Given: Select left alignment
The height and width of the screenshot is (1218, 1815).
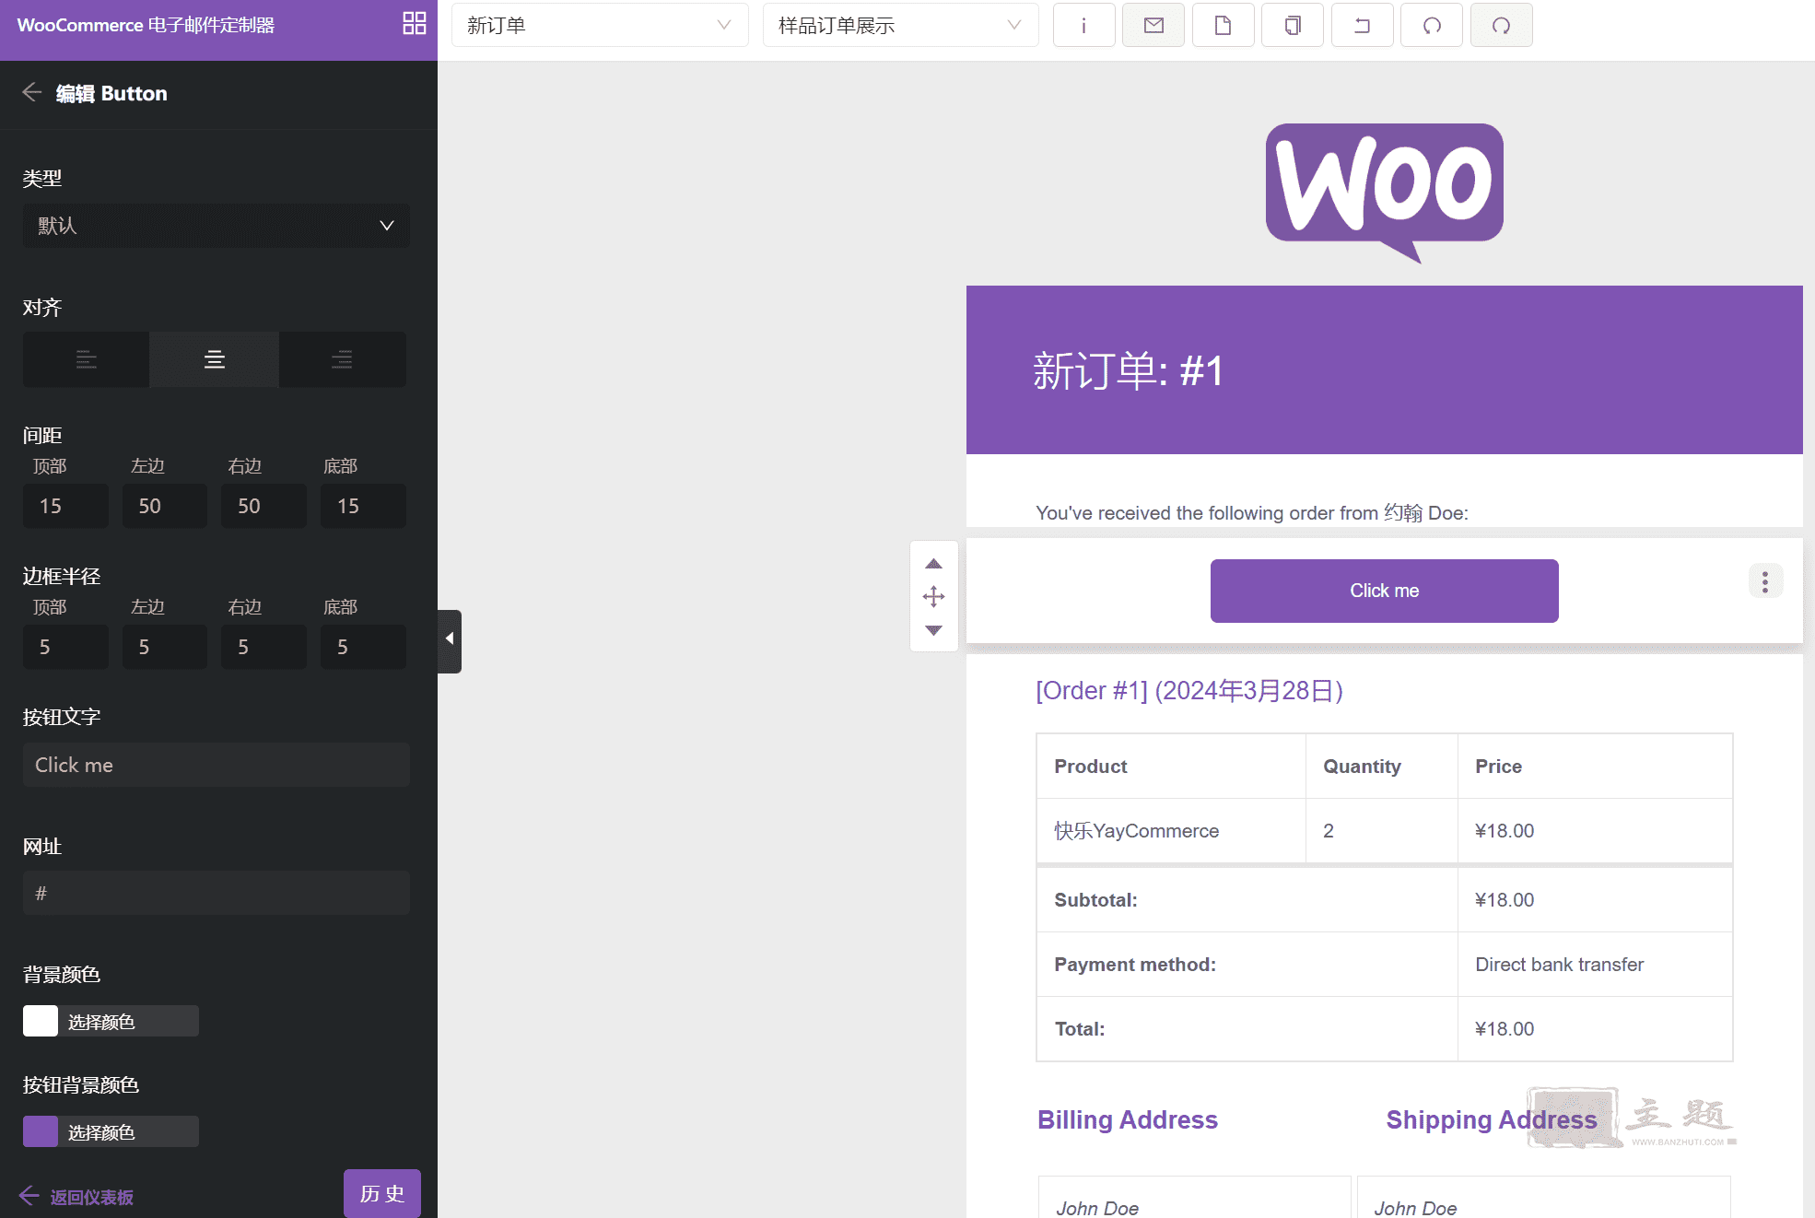Looking at the screenshot, I should (86, 359).
